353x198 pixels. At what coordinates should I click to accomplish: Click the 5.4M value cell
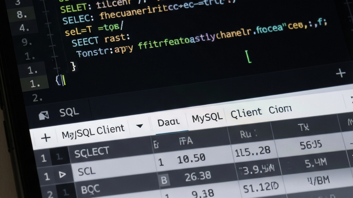(316, 163)
